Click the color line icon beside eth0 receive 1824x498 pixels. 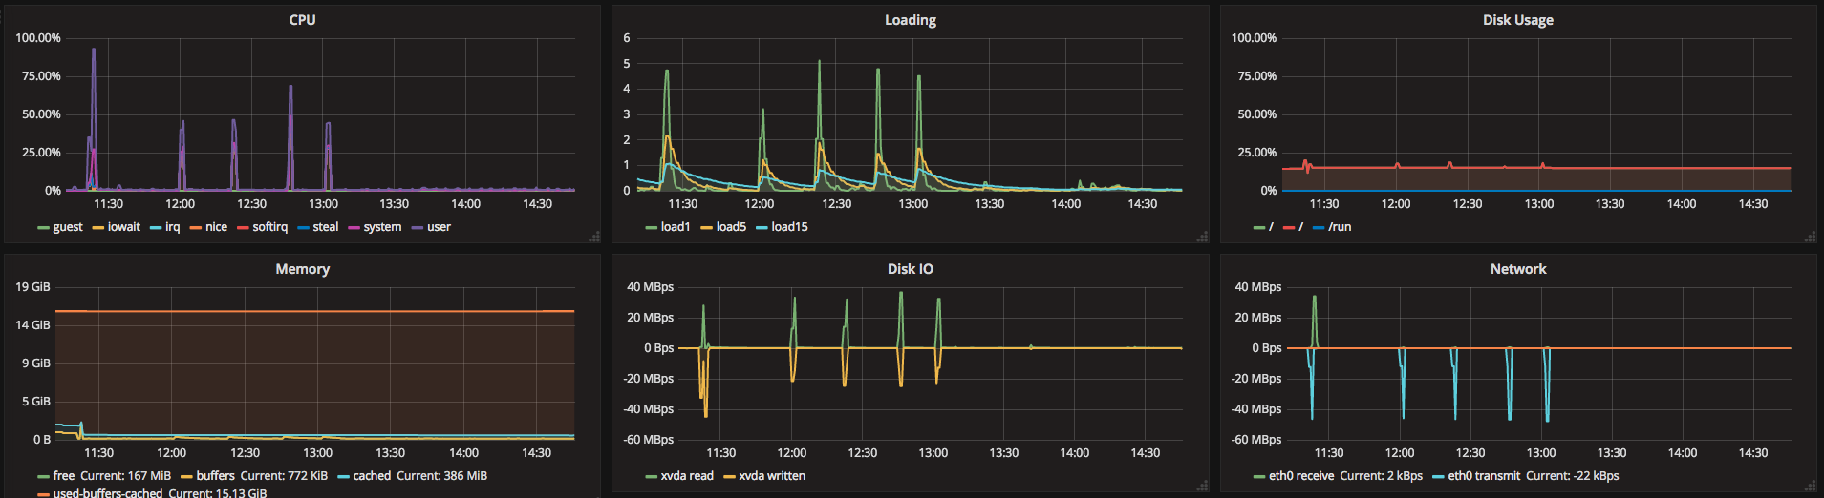click(x=1259, y=477)
